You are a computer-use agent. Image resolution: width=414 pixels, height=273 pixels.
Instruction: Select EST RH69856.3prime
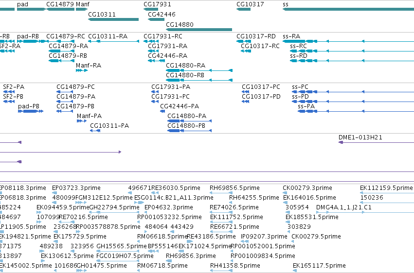191,256
